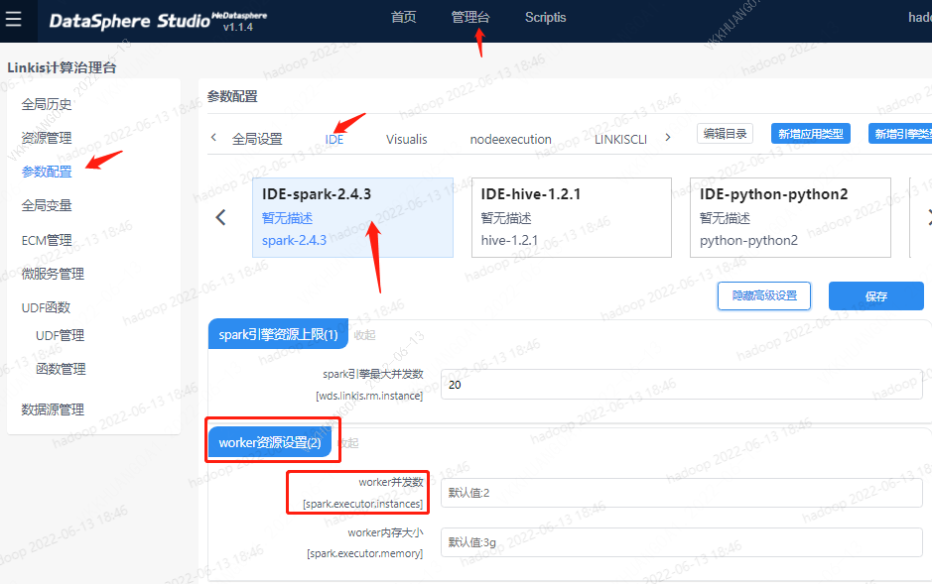Viewport: 932px width, 584px height.
Task: Open Scriptis from the top navigation
Action: pyautogui.click(x=545, y=17)
